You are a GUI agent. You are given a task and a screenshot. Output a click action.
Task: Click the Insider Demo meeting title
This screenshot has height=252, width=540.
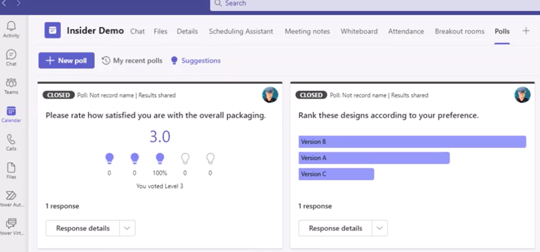[96, 31]
